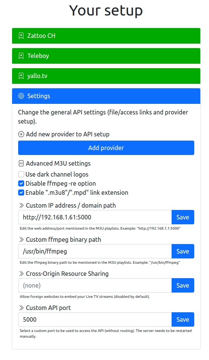The width and height of the screenshot is (209, 360).
Task: Focus the custom ffmpeg binary path input
Action: pyautogui.click(x=95, y=251)
